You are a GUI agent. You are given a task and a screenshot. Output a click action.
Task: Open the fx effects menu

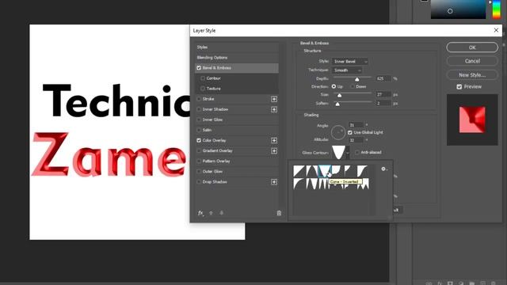(x=200, y=213)
